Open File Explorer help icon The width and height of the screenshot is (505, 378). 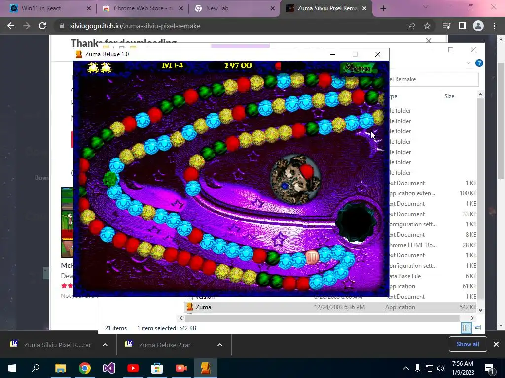(479, 63)
